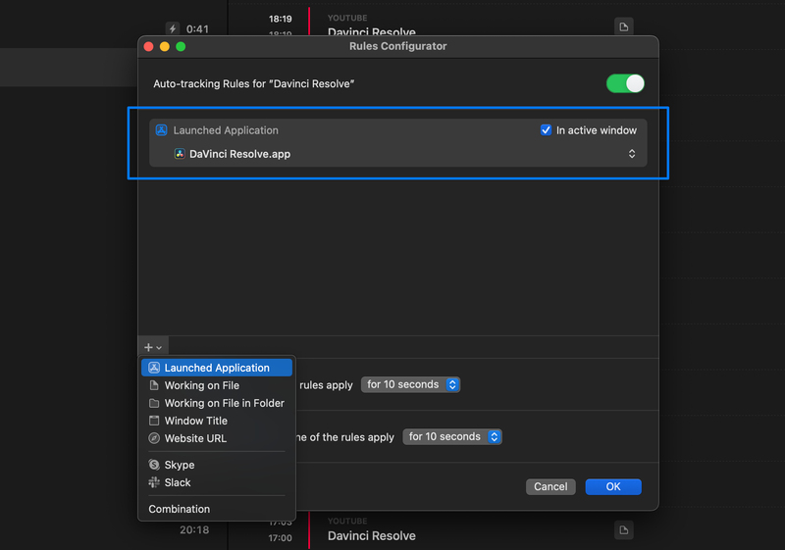Open the upper 'for 10 seconds' dropdown
This screenshot has width=785, height=550.
pyautogui.click(x=410, y=384)
